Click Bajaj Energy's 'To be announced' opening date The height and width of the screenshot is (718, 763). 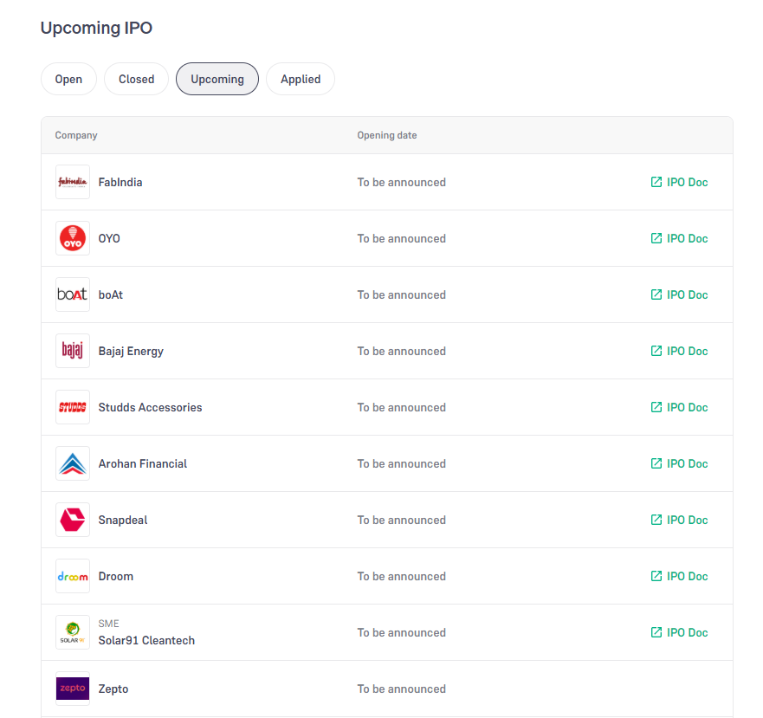[x=402, y=351]
